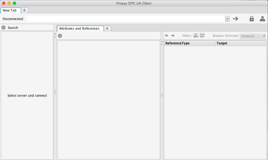Click the ReferenceType column header
268x160 pixels.
(x=190, y=43)
